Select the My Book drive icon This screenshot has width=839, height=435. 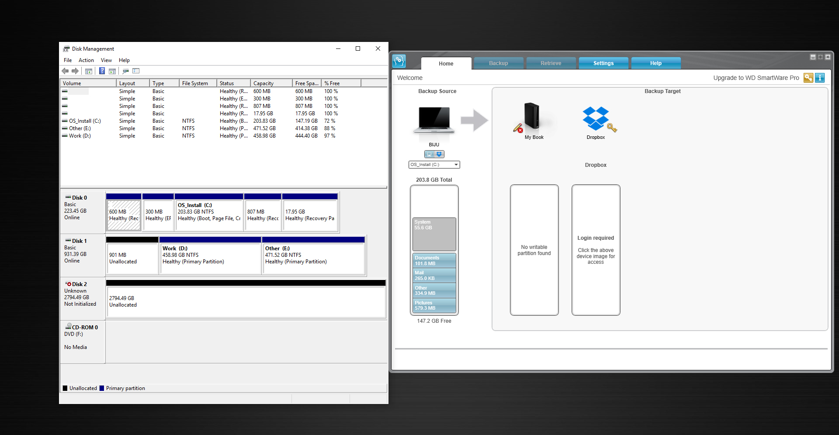click(531, 117)
